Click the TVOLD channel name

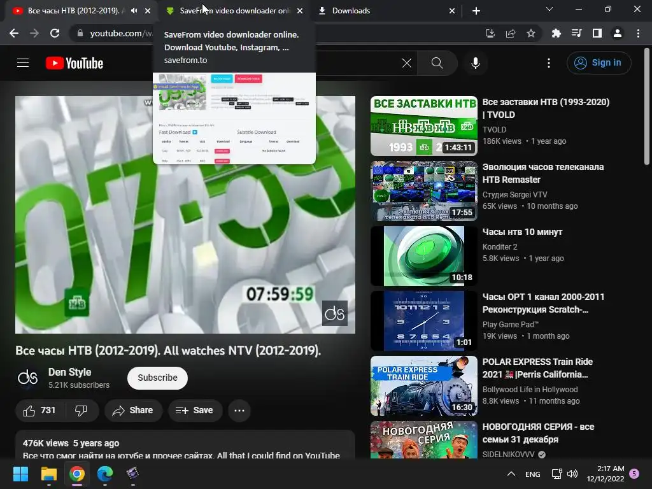[x=494, y=130]
